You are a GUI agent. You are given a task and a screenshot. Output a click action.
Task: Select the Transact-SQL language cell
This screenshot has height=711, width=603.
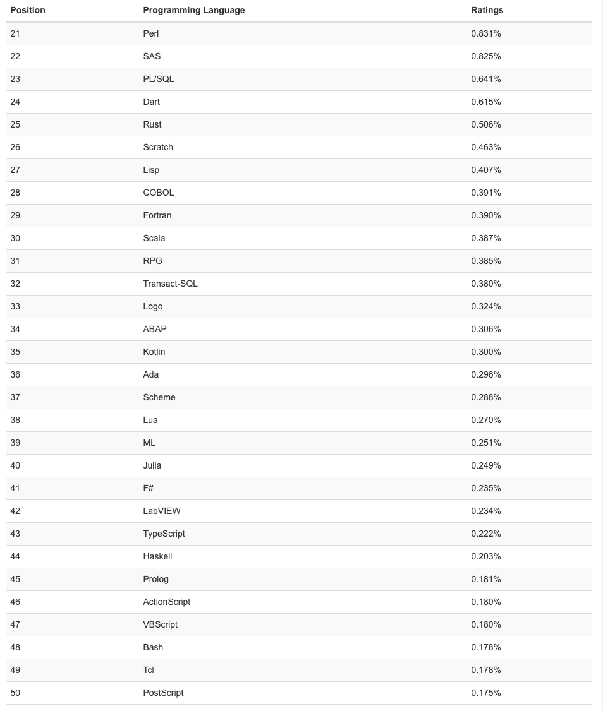(x=170, y=284)
